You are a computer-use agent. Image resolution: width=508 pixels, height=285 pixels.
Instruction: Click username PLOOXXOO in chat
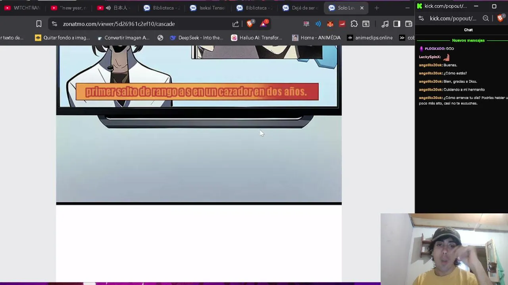[435, 49]
